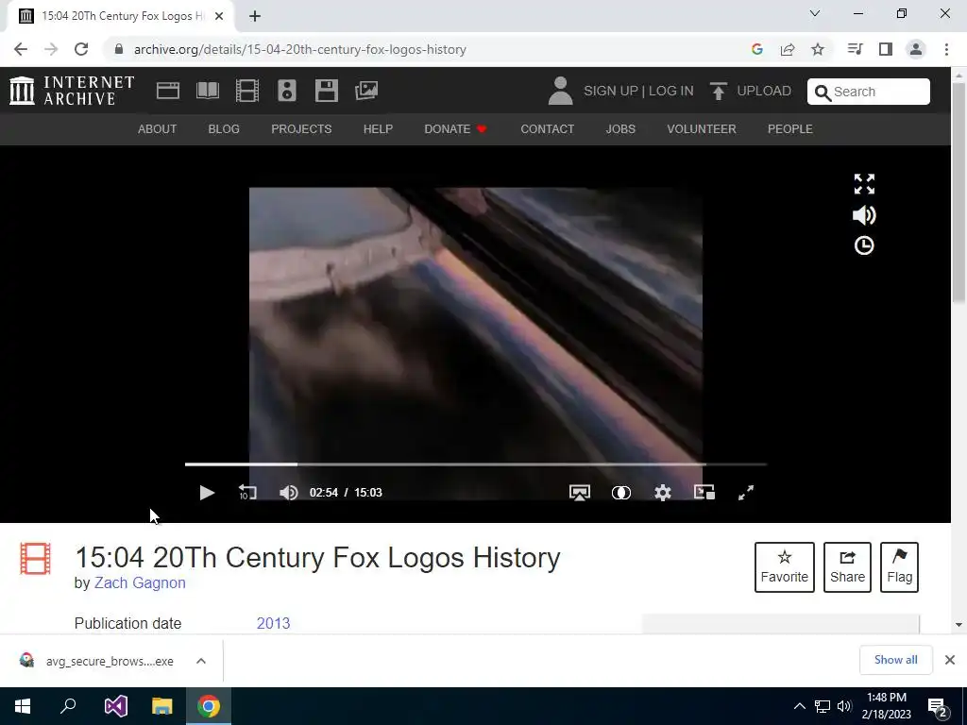Open the Chrome profile icon
Image resolution: width=967 pixels, height=725 pixels.
click(916, 49)
